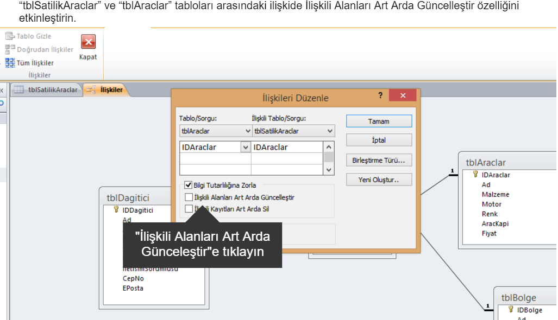Click the tblDagitici table title
558x320 pixels.
(x=128, y=198)
